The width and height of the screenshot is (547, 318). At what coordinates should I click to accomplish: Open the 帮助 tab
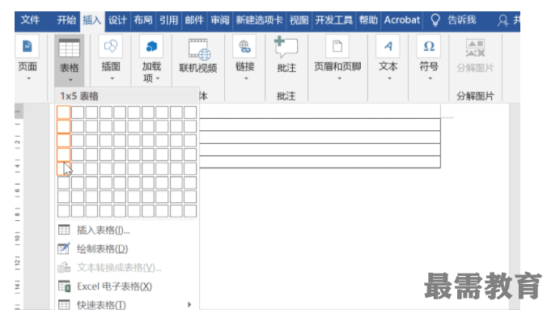click(x=368, y=20)
